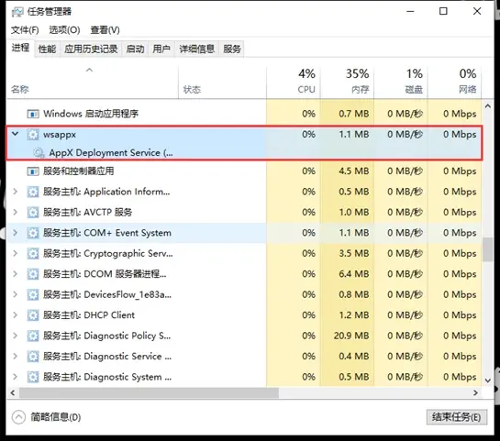Select the 进程 tab

[x=20, y=48]
